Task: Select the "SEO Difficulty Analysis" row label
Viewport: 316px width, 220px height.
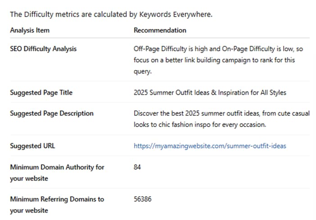Action: point(43,49)
